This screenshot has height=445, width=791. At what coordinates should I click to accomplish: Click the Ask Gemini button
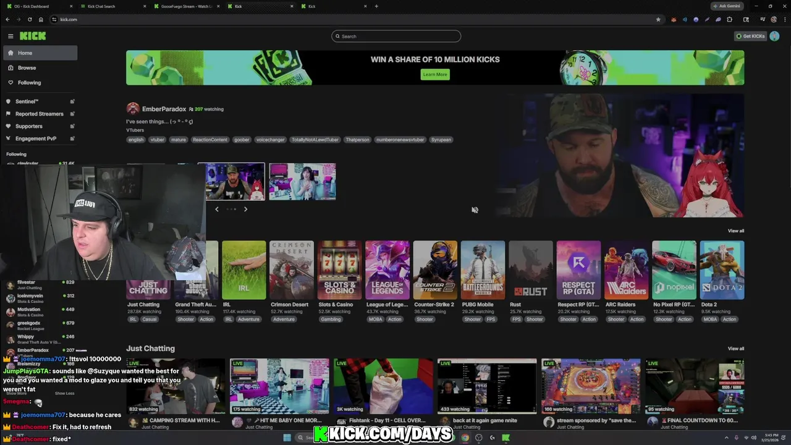[727, 6]
